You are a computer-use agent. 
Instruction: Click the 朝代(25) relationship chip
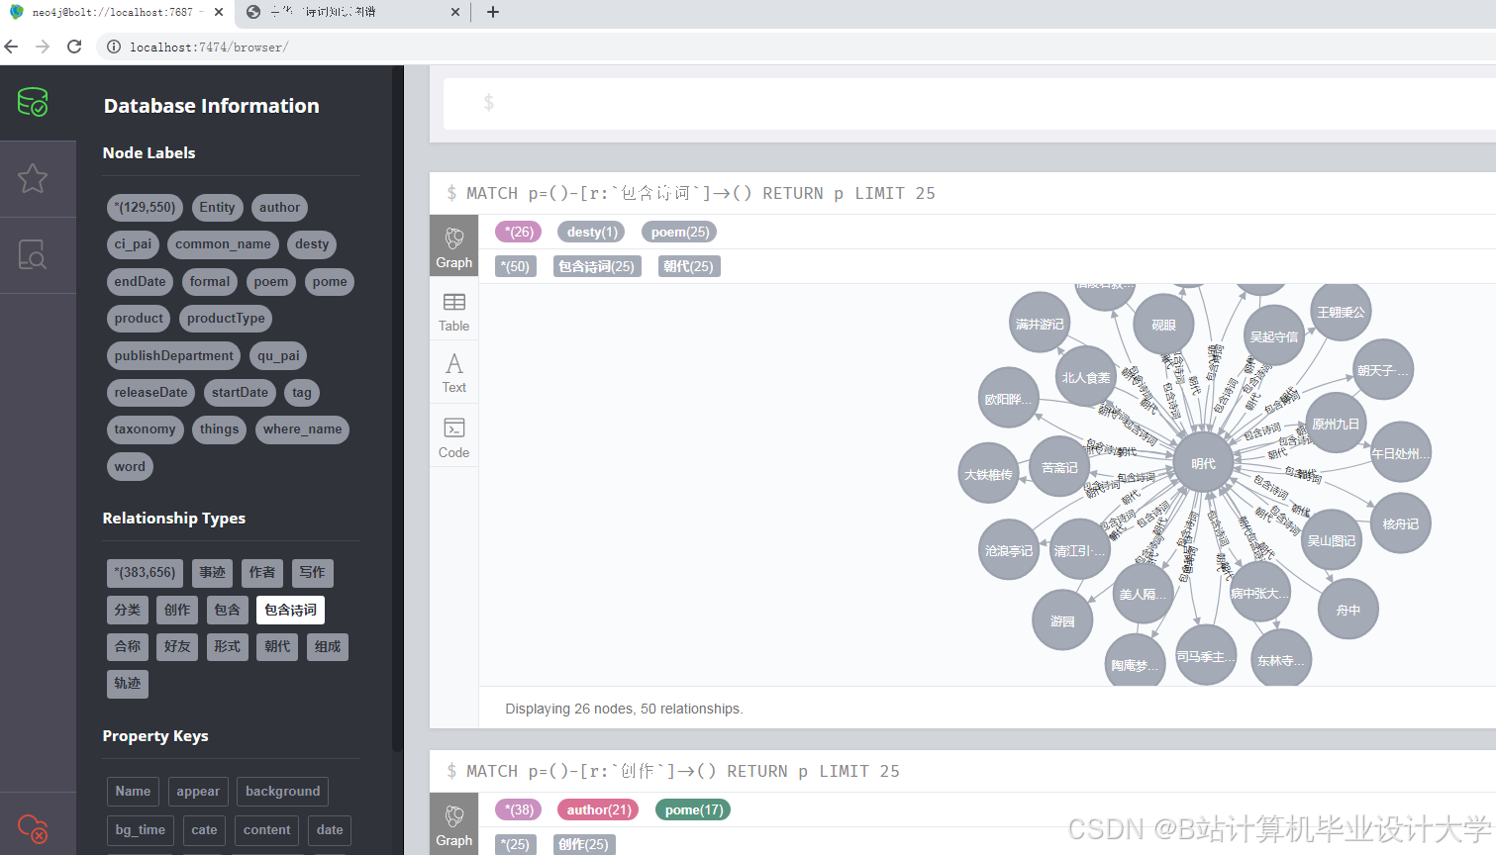pyautogui.click(x=689, y=267)
